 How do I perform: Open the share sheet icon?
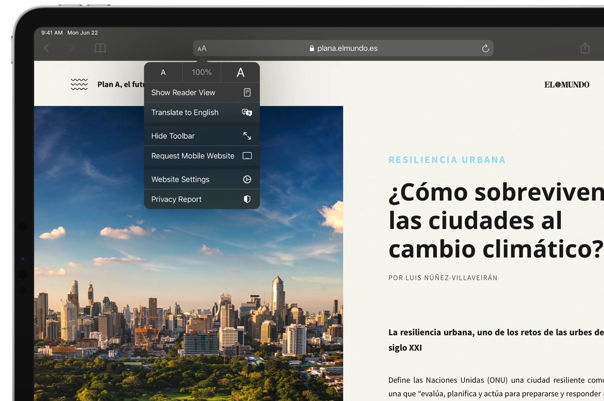tap(584, 48)
